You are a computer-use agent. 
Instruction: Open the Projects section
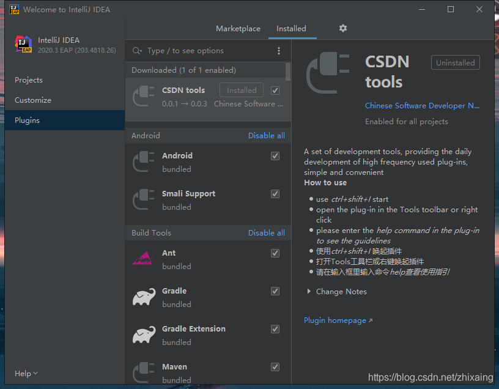click(65, 80)
